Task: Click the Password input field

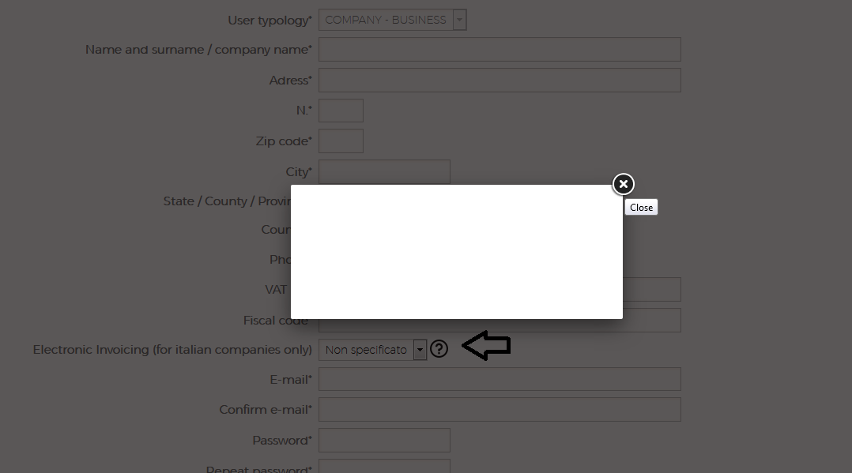Action: click(x=384, y=440)
